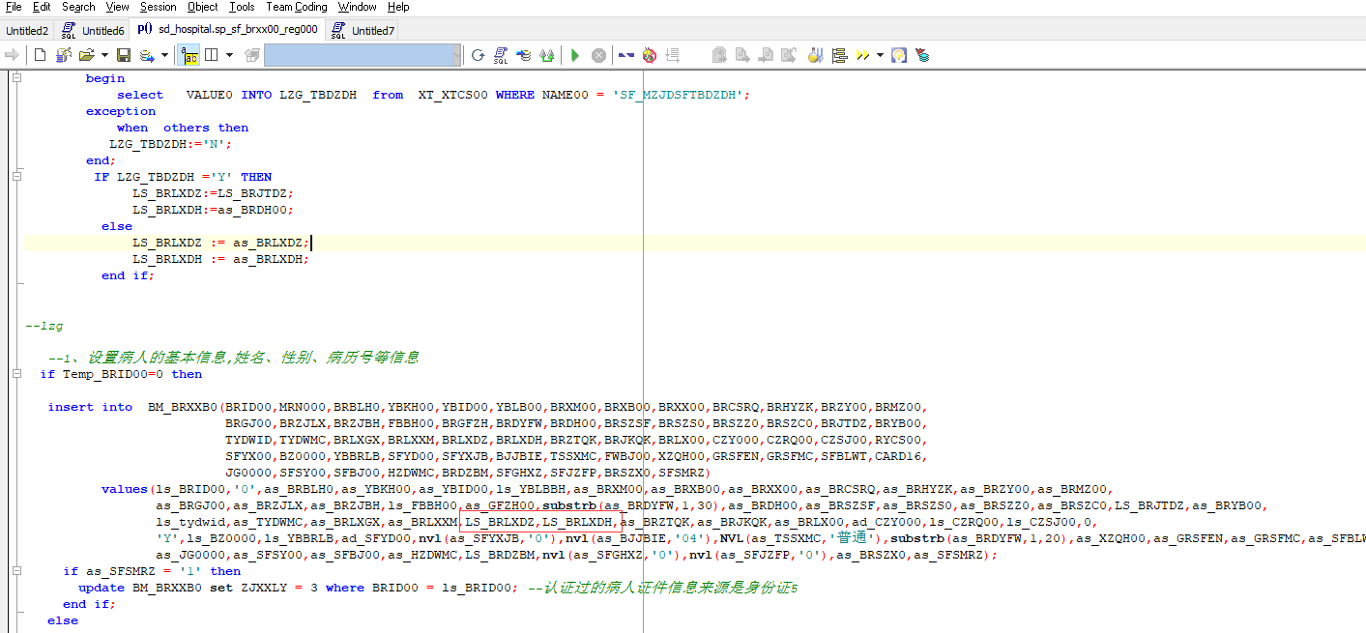Toggle the 'ab' syntax highlight button

(190, 55)
